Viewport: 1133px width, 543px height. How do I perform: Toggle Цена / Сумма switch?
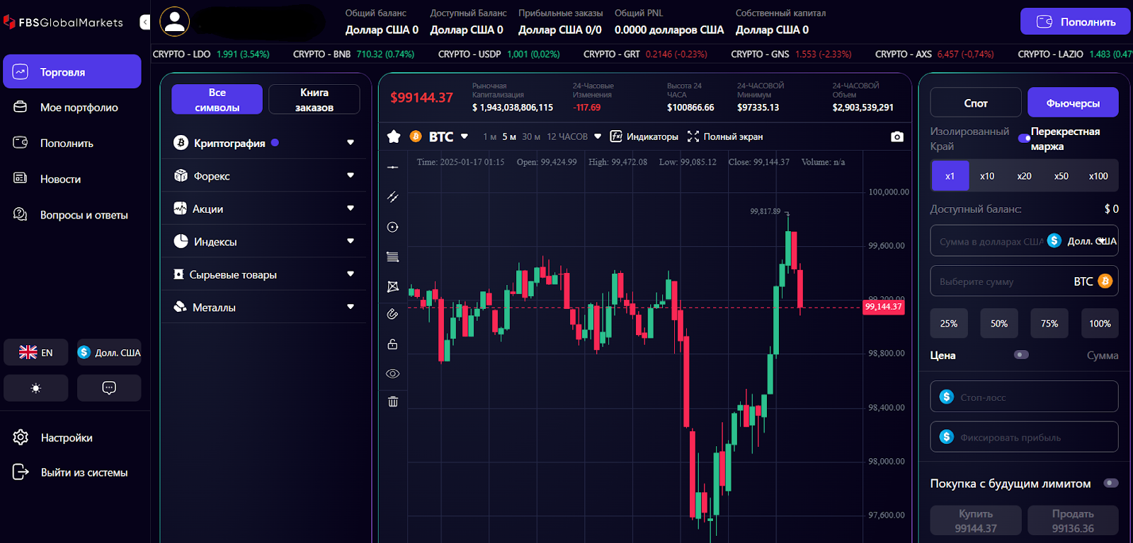click(x=1021, y=354)
